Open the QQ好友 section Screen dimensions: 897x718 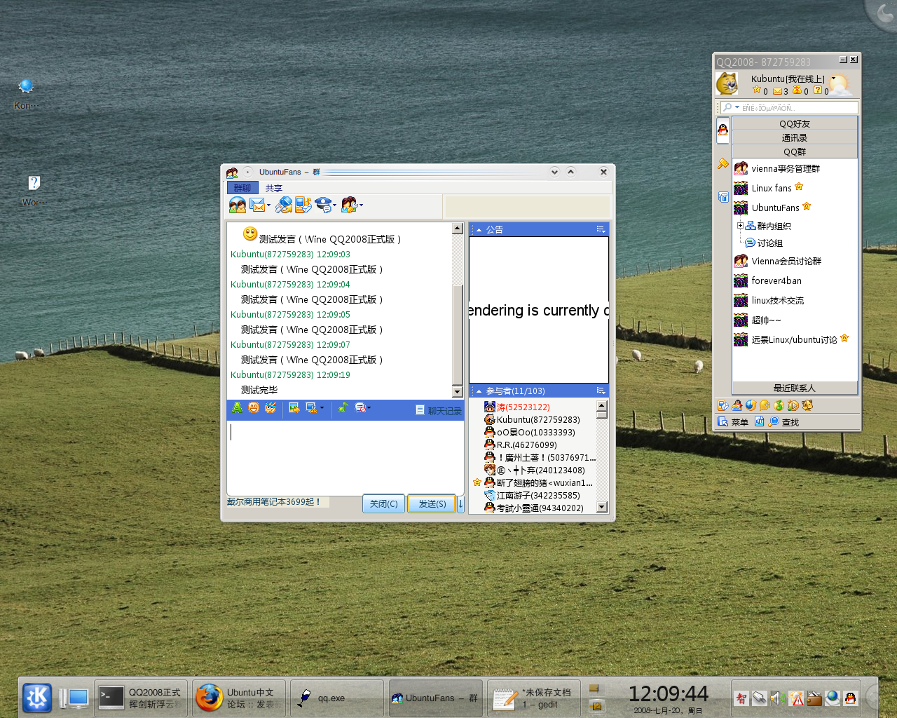[795, 123]
